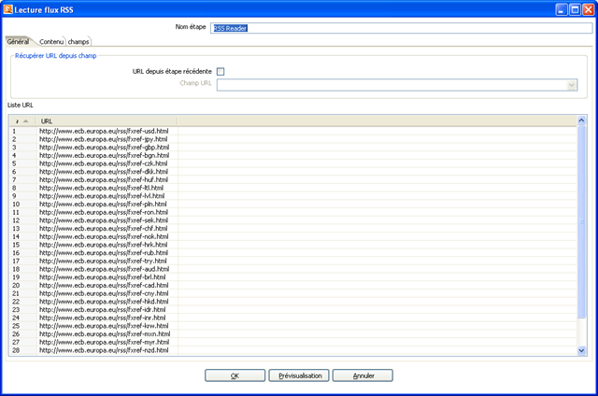Click the sort arrow in the # column
This screenshot has height=396, width=598.
[x=26, y=121]
